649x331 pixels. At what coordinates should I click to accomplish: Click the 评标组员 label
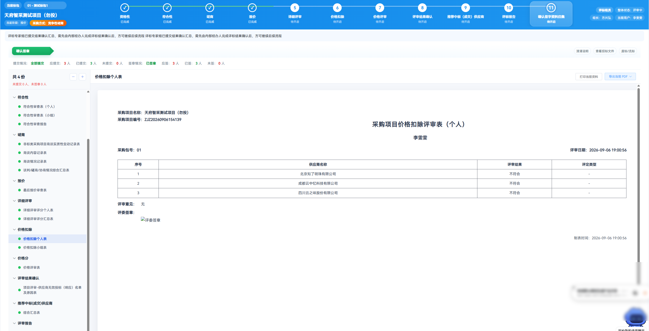[x=604, y=10]
